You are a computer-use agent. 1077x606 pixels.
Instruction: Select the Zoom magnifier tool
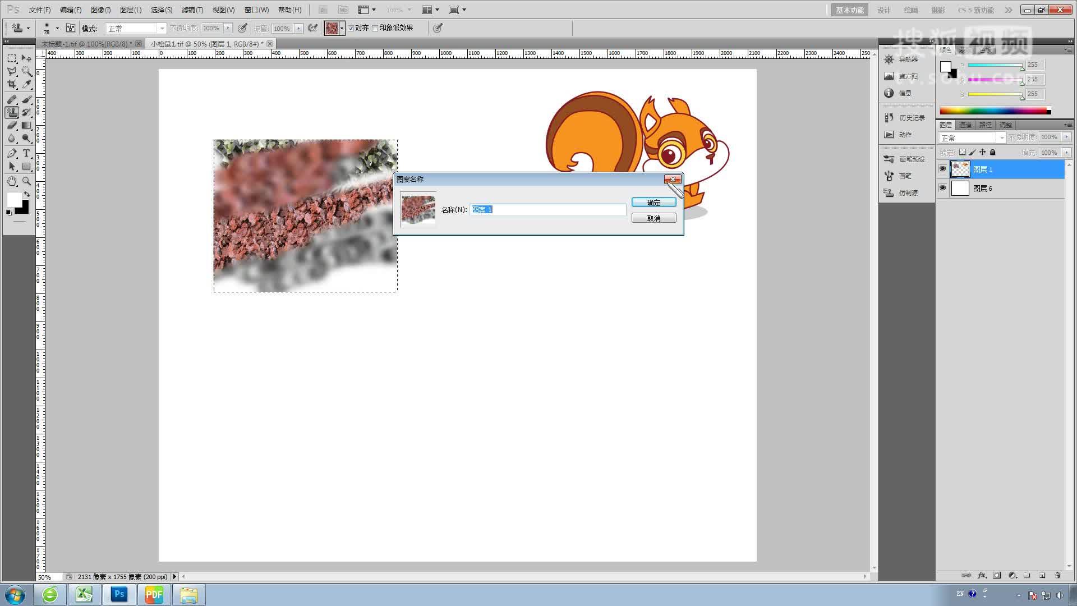pyautogui.click(x=26, y=181)
